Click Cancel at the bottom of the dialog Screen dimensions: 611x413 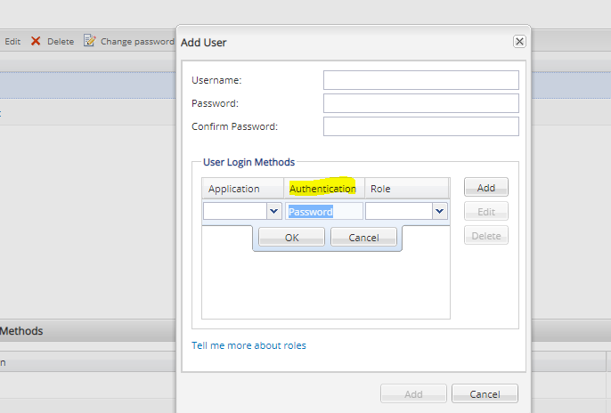(x=485, y=393)
